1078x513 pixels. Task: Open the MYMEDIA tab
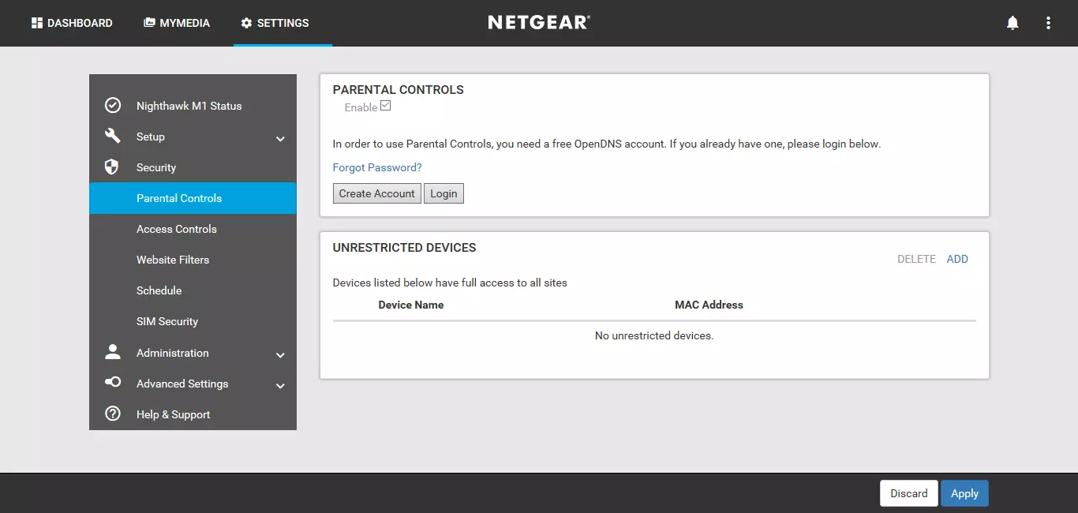click(177, 23)
